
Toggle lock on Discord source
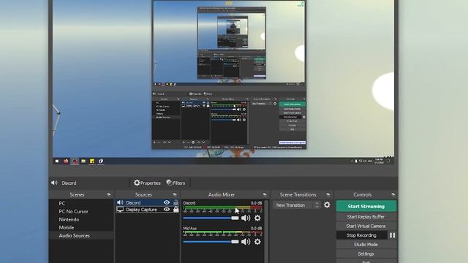(x=175, y=202)
